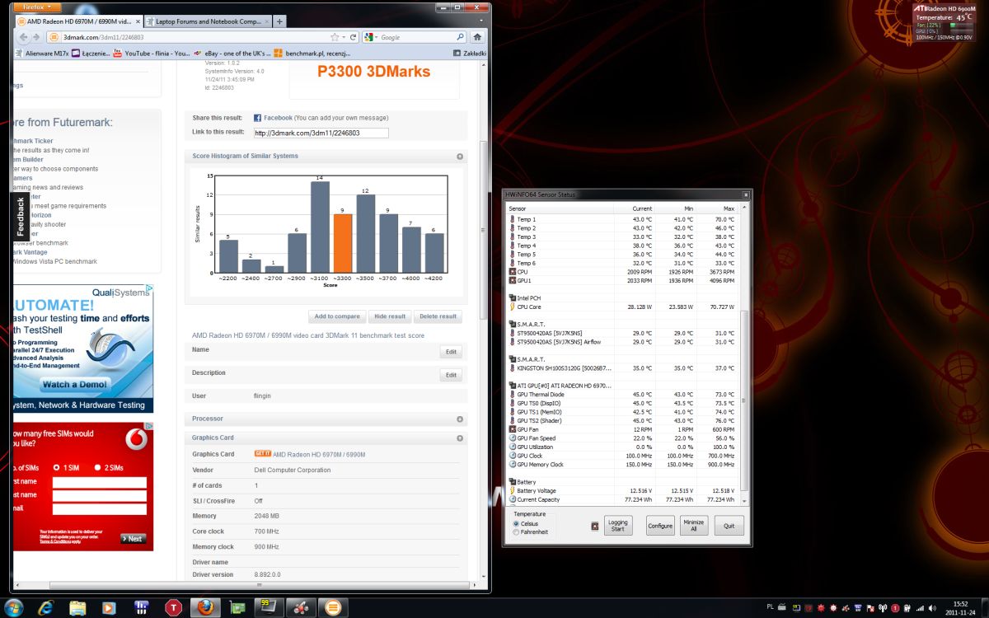Select the GPU Thermal Diode sensor row
This screenshot has height=618, width=989.
[624, 395]
